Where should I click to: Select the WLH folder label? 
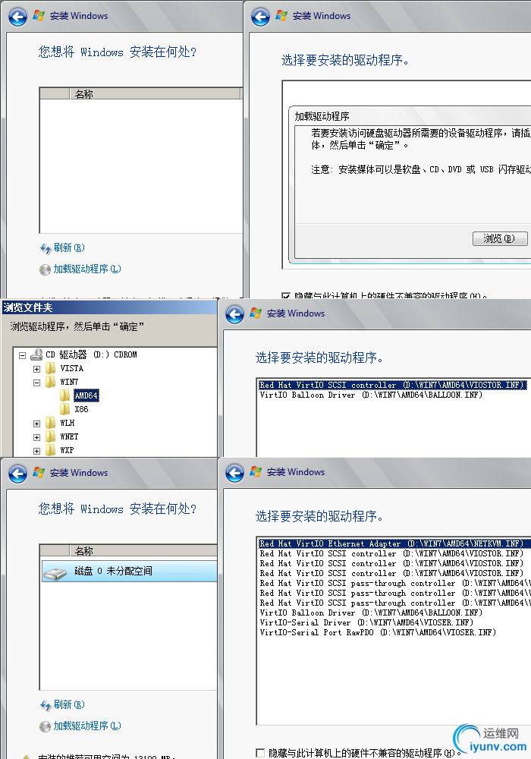(68, 423)
